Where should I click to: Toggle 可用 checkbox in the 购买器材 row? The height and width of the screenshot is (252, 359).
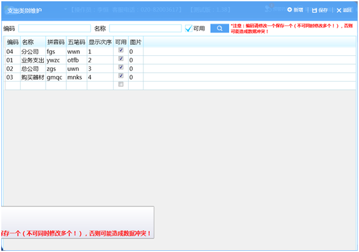pyautogui.click(x=121, y=76)
